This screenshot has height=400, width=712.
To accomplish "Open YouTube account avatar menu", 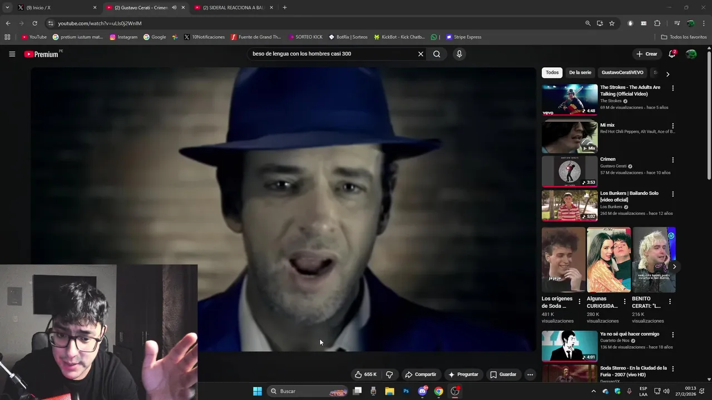I will (x=691, y=54).
